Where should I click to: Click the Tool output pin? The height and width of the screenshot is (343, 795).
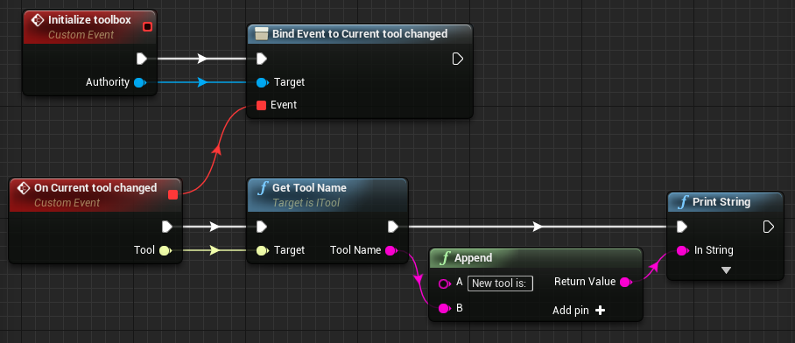[x=165, y=250]
